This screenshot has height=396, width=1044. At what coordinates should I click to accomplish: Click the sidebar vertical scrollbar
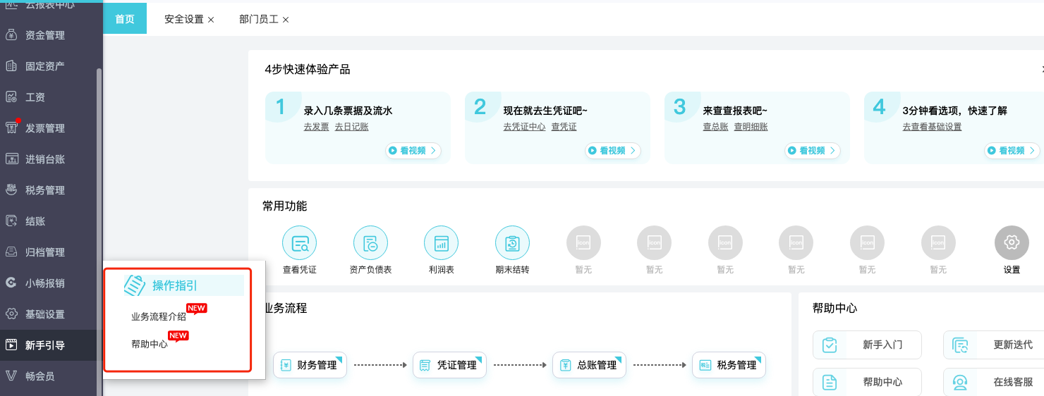pyautogui.click(x=99, y=211)
